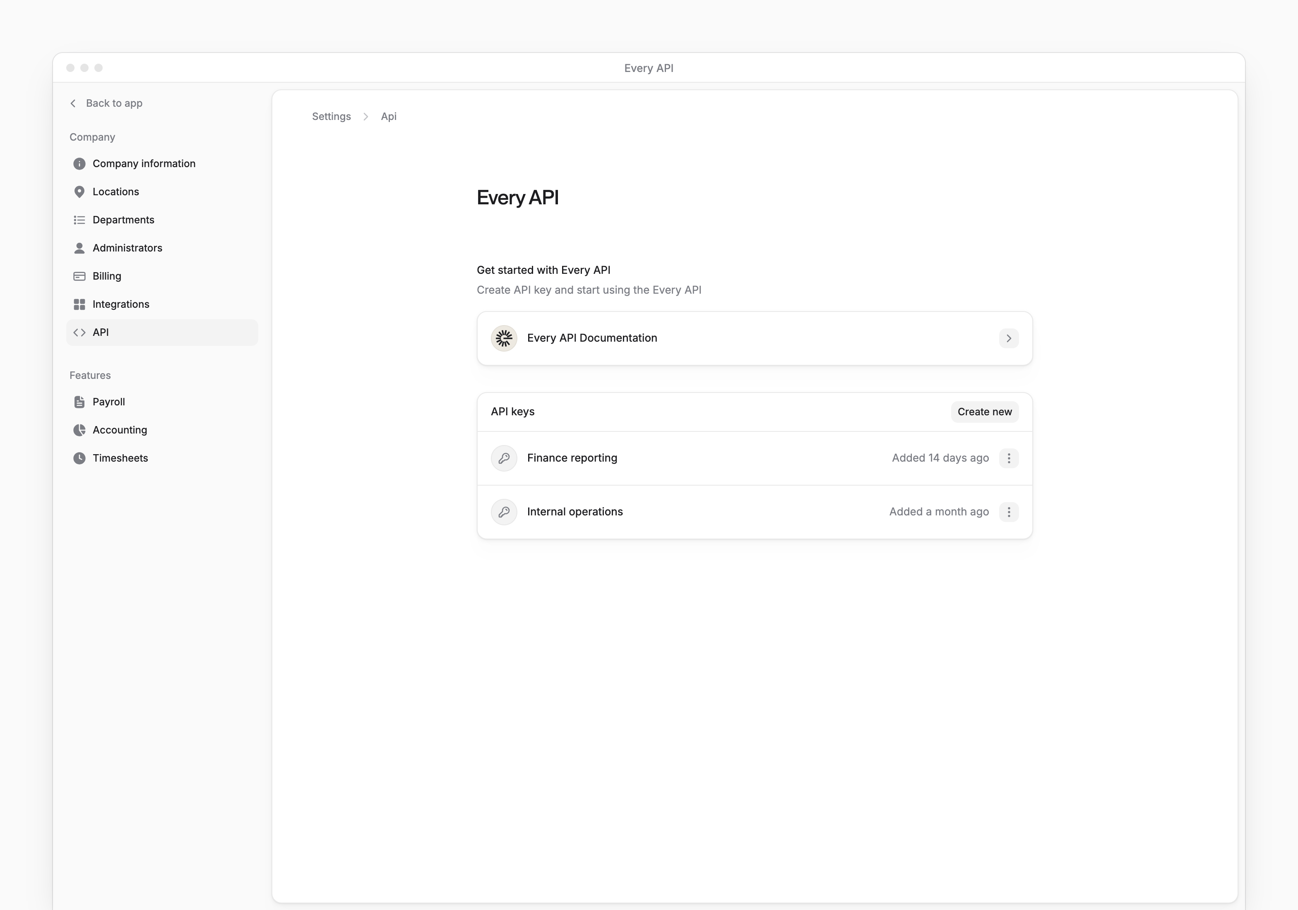This screenshot has width=1298, height=910.
Task: Click the 'Added 14 days ago' text
Action: [x=940, y=458]
